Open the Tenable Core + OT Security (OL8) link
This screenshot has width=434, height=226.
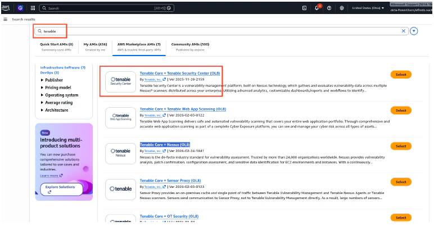(x=169, y=216)
